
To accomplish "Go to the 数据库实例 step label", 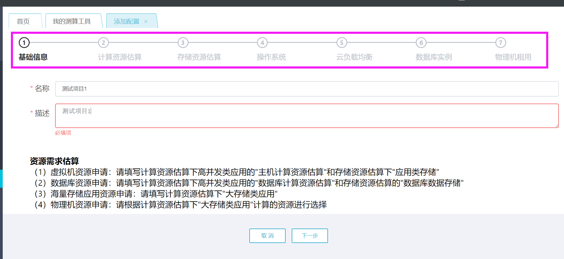I will 434,57.
